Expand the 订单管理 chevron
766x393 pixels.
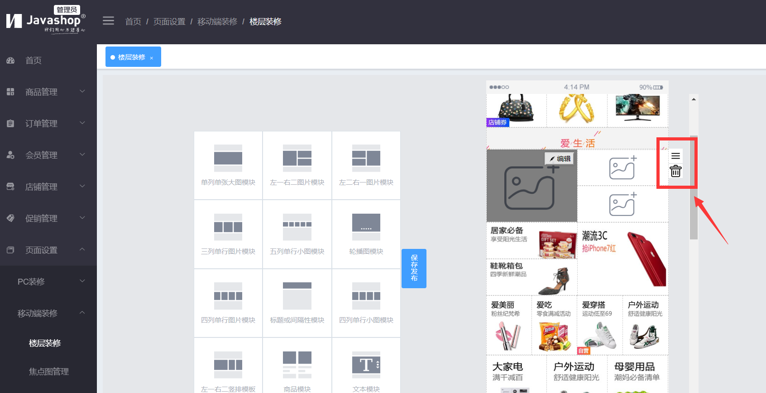click(82, 123)
